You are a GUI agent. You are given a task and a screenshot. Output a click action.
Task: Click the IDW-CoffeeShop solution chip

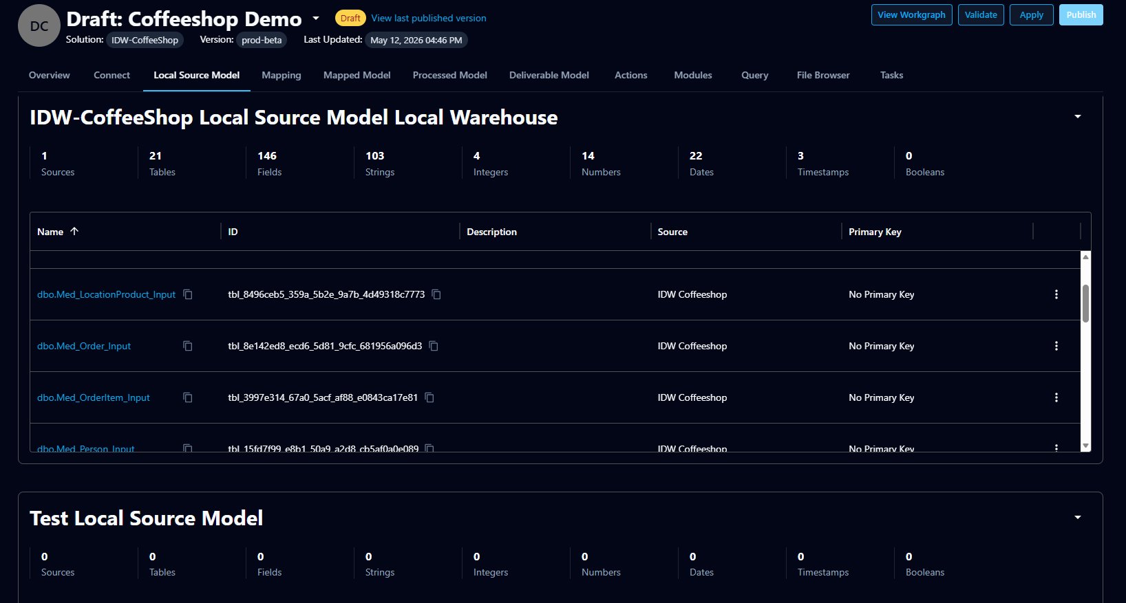145,40
